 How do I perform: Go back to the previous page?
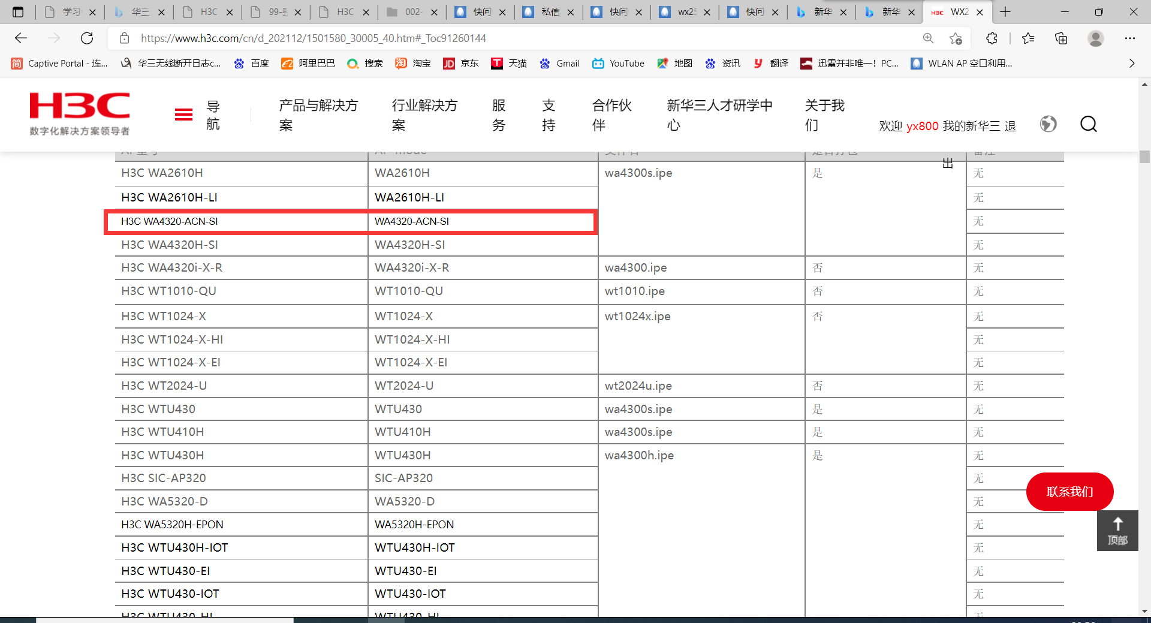(x=21, y=38)
